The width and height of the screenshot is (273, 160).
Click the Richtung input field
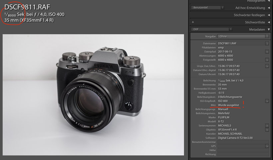click(243, 154)
